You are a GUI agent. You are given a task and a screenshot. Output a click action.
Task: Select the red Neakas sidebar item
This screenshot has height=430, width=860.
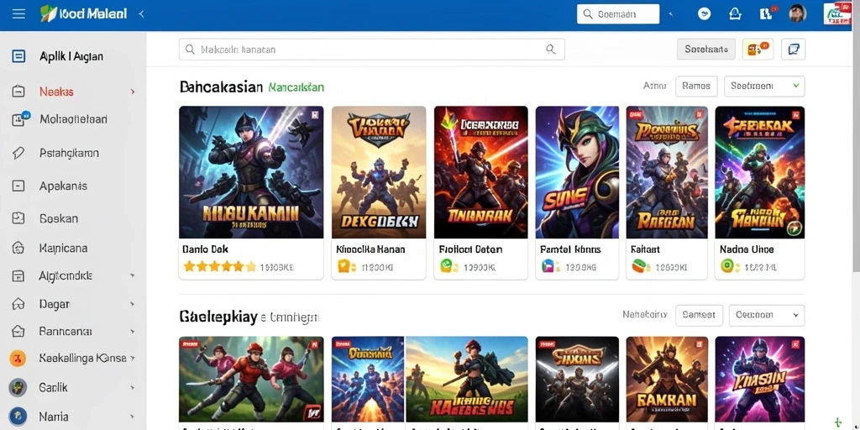(56, 92)
